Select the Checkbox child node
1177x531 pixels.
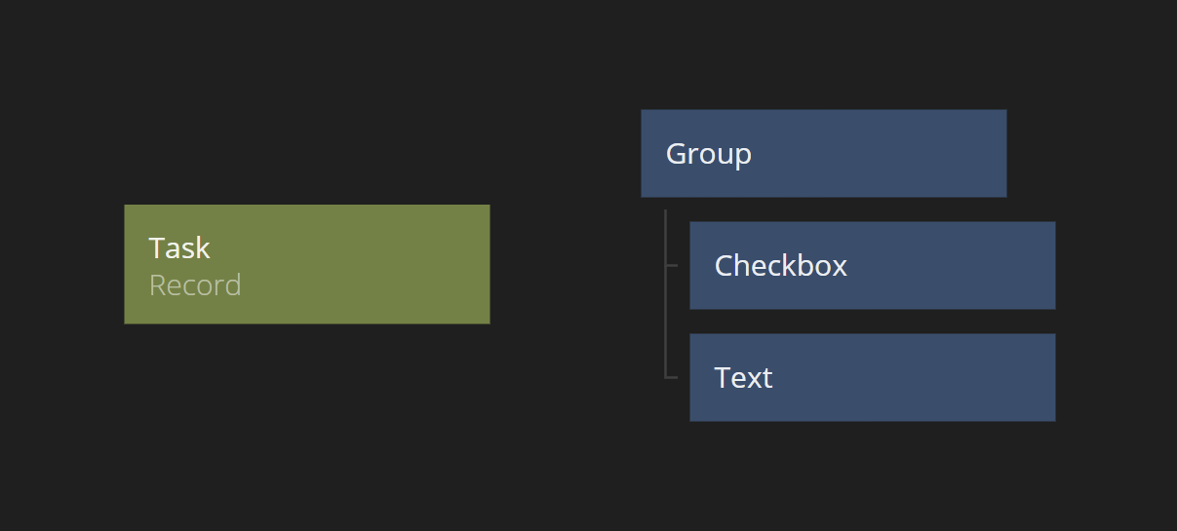click(x=872, y=265)
